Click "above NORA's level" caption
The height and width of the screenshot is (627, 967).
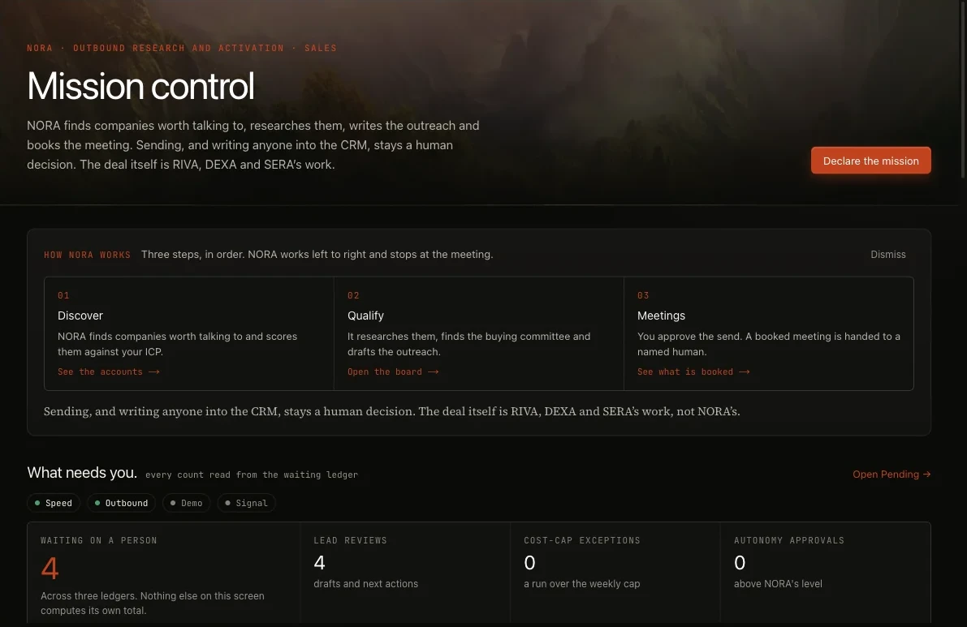point(778,583)
